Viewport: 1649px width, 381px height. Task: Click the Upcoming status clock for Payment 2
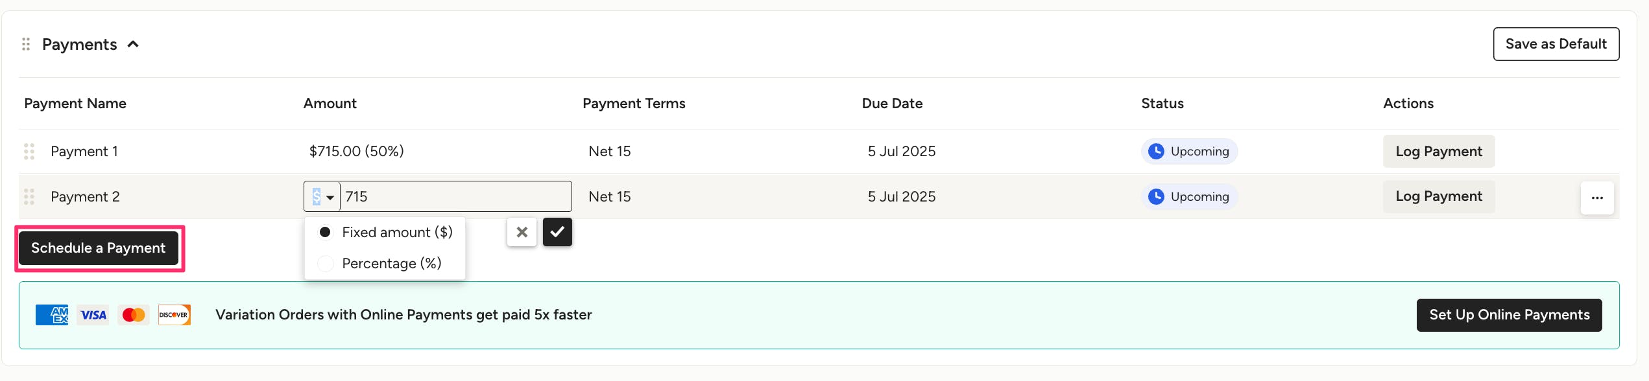click(1156, 197)
